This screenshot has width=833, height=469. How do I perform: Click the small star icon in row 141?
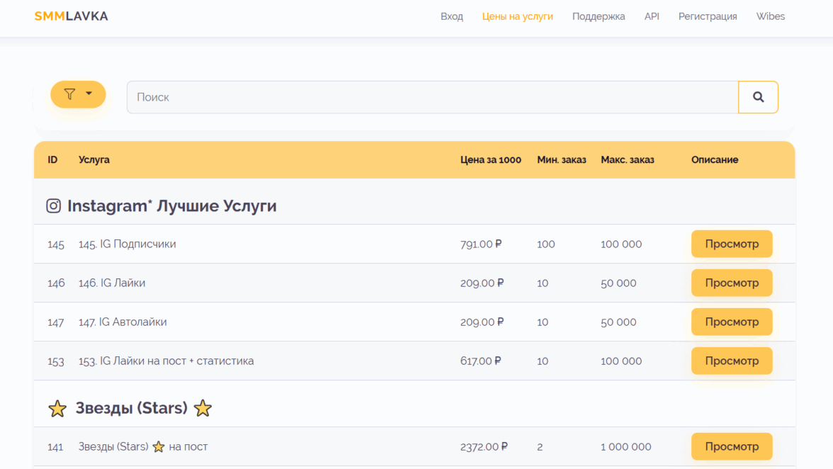(159, 447)
